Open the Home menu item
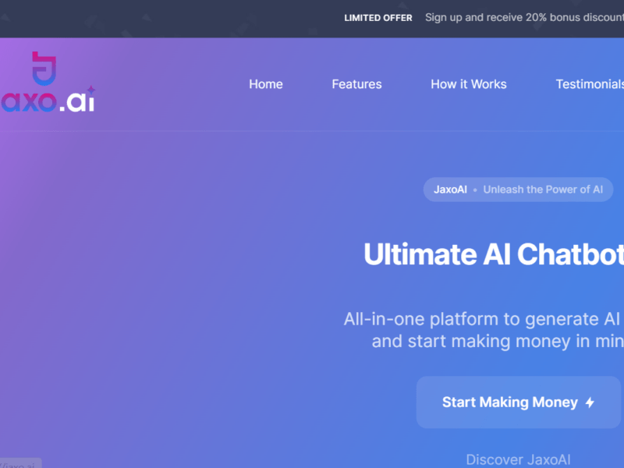This screenshot has width=624, height=468. pyautogui.click(x=266, y=84)
